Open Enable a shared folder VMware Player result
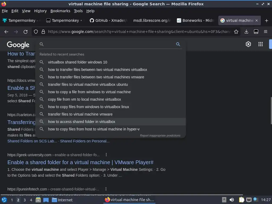Viewport: 272px width, 204px height. pyautogui.click(x=80, y=162)
